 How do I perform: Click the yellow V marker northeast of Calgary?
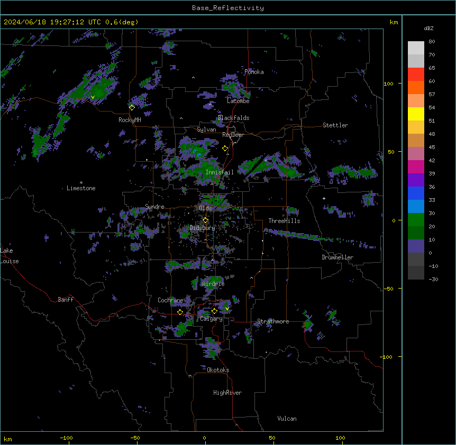(227, 309)
